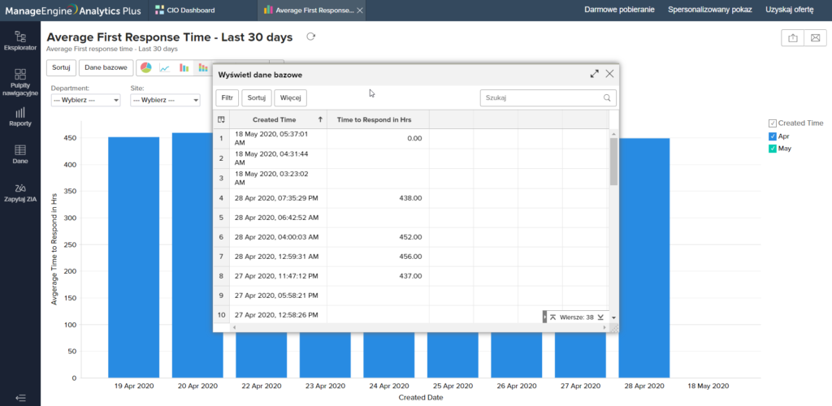Click the export/share icon at top right

792,38
